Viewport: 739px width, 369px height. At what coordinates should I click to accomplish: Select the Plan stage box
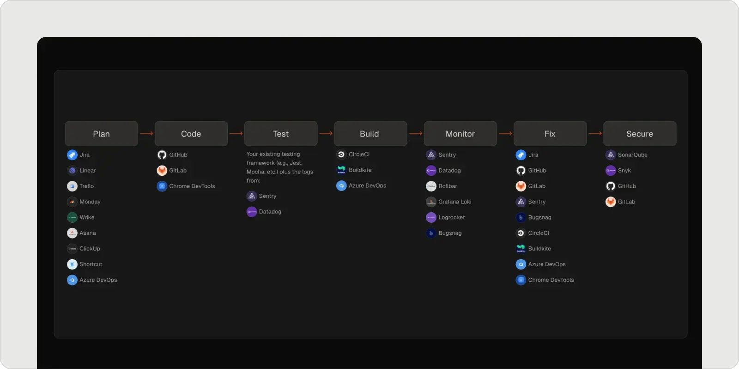coord(102,134)
